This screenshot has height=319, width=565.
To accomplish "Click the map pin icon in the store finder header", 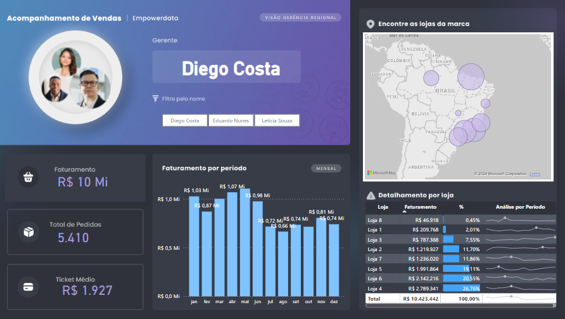I will 371,24.
